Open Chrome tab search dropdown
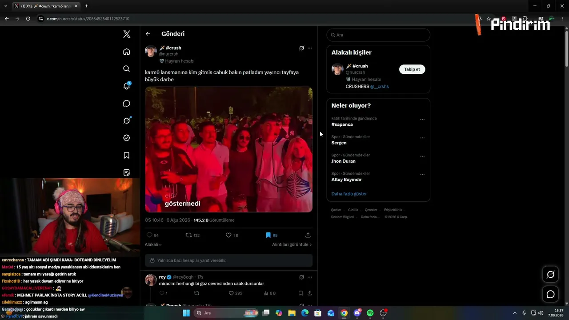This screenshot has width=569, height=320. [6, 6]
